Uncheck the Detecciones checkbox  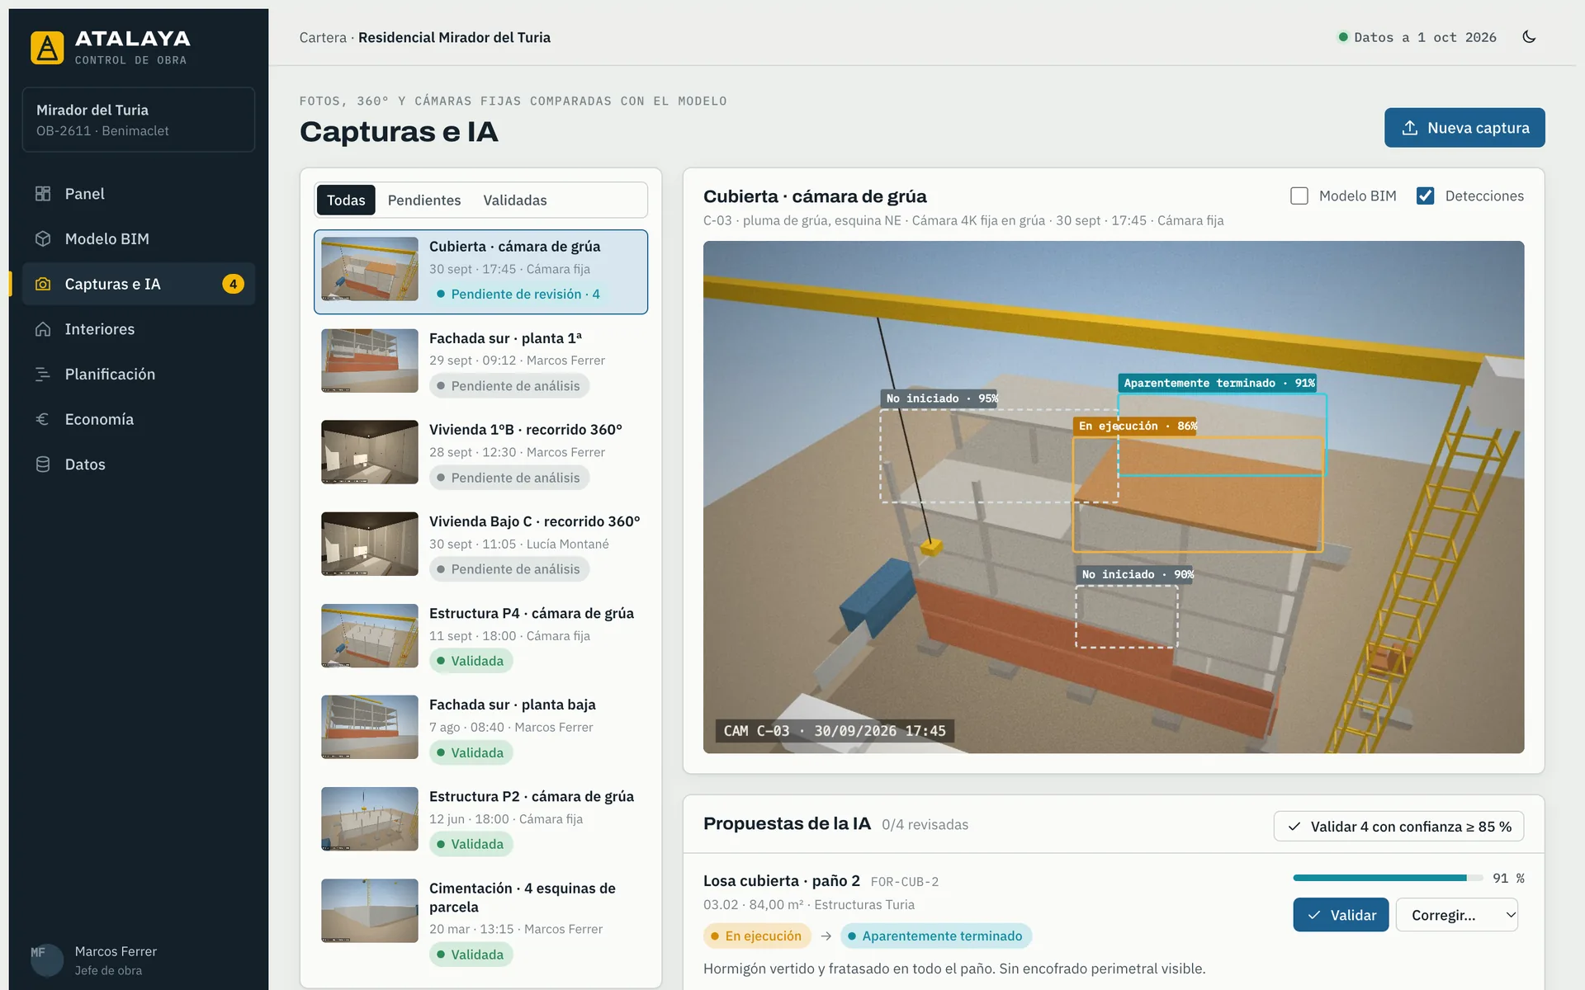1425,196
